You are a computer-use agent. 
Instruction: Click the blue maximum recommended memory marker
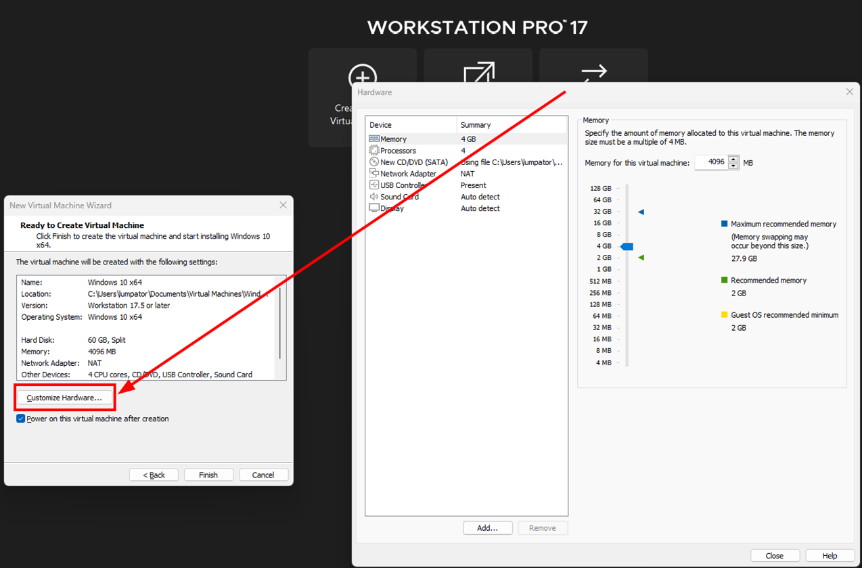[641, 212]
